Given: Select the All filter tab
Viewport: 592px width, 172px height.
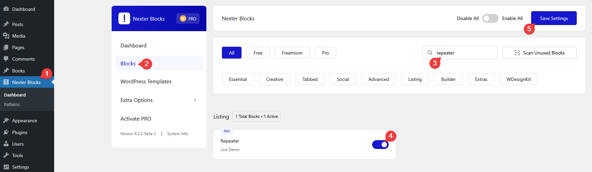Looking at the screenshot, I should 232,53.
